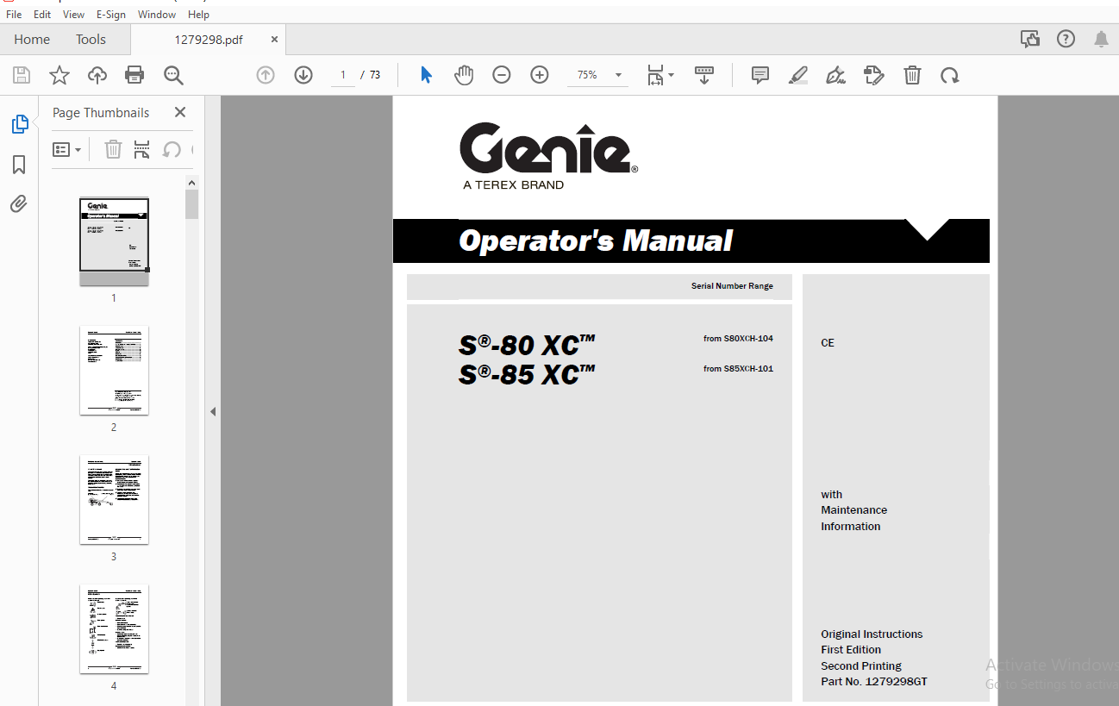
Task: Activate the selection arrow tool
Action: 426,75
